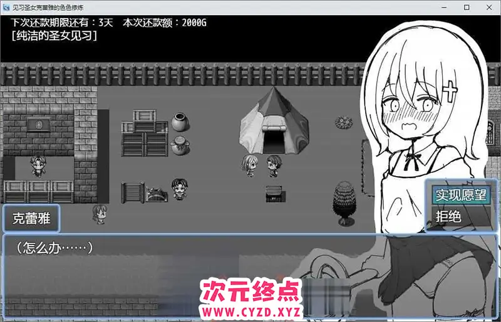This screenshot has height=322, width=501.
Task: Click the stacked wooden crates
Action: point(145,133)
